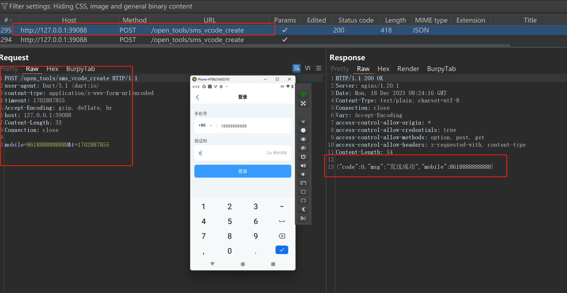Sort by the Status code column header

(x=356, y=20)
